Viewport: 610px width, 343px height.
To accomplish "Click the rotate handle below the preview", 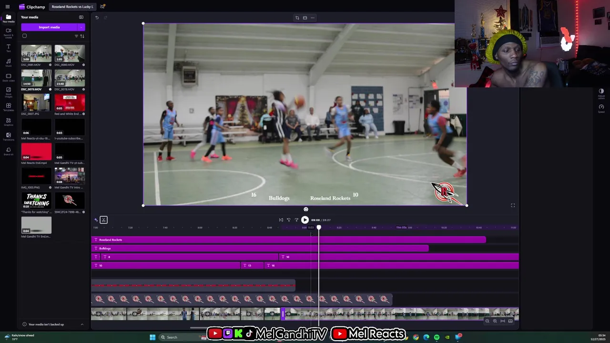I will (306, 209).
